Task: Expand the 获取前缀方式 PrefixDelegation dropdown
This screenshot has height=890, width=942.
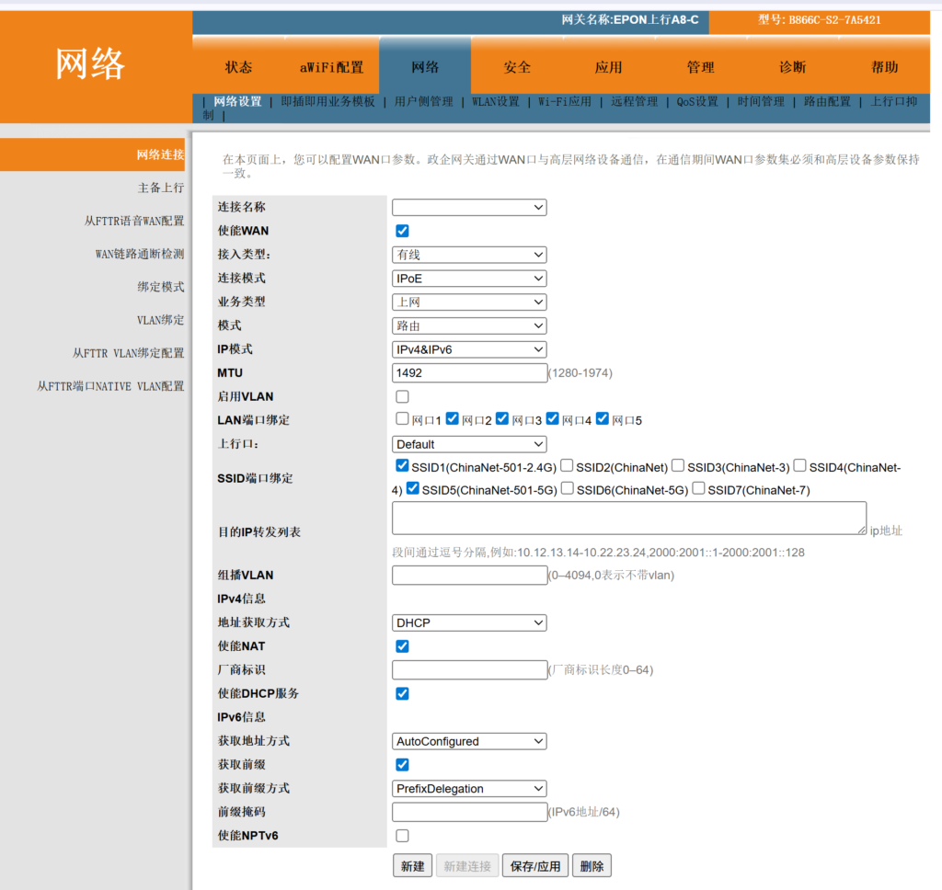Action: point(469,788)
